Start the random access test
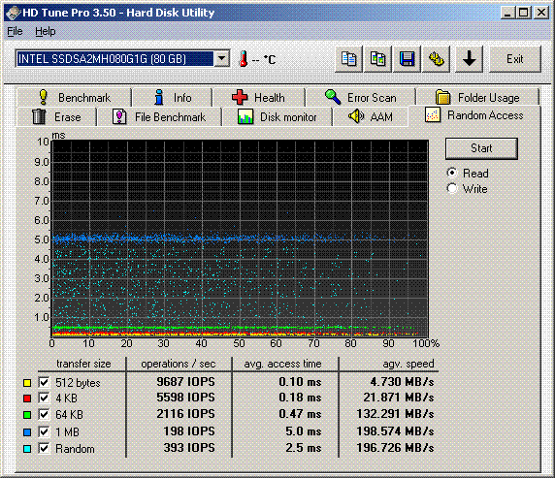Screen dimensions: 555x478 click(x=481, y=148)
